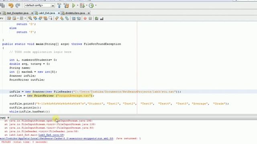The height and width of the screenshot is (144, 257).
Task: Click the editor Forward navigation icon
Action: click(21, 18)
